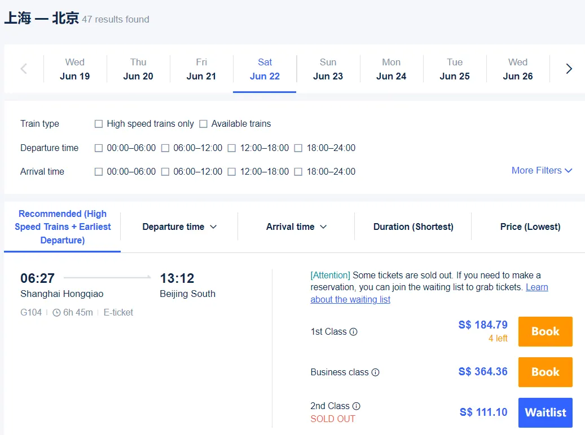
Task: Select the Sun Jun 23 date tab
Action: click(328, 68)
